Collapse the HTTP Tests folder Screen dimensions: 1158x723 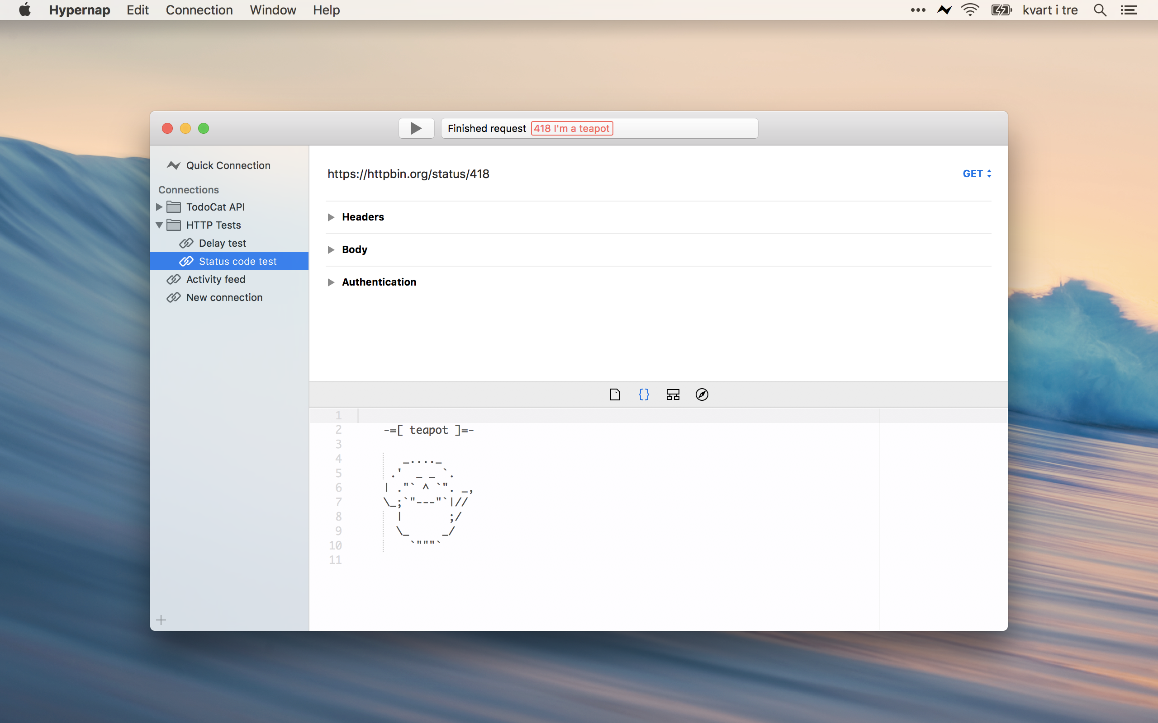click(x=159, y=225)
